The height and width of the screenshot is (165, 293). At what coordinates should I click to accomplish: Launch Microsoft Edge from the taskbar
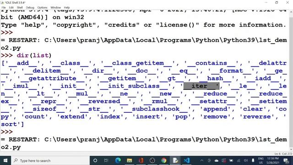pyautogui.click(x=118, y=160)
